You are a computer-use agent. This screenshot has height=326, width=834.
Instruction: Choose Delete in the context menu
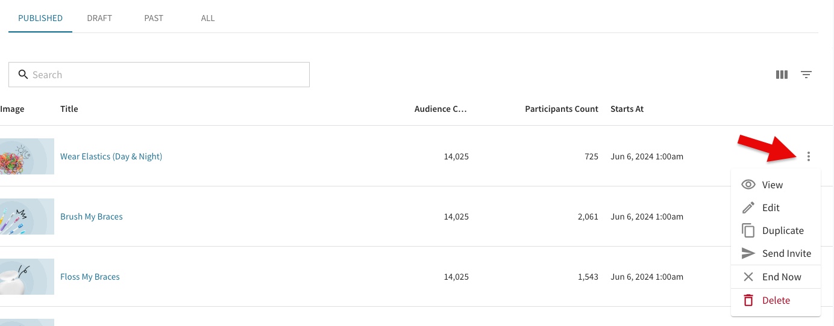point(776,300)
